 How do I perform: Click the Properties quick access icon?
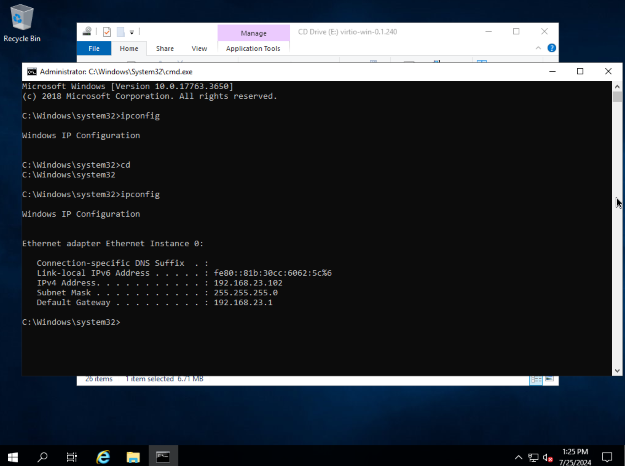(x=107, y=32)
